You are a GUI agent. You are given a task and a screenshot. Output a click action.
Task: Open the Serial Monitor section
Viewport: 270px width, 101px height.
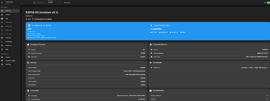coord(10,42)
